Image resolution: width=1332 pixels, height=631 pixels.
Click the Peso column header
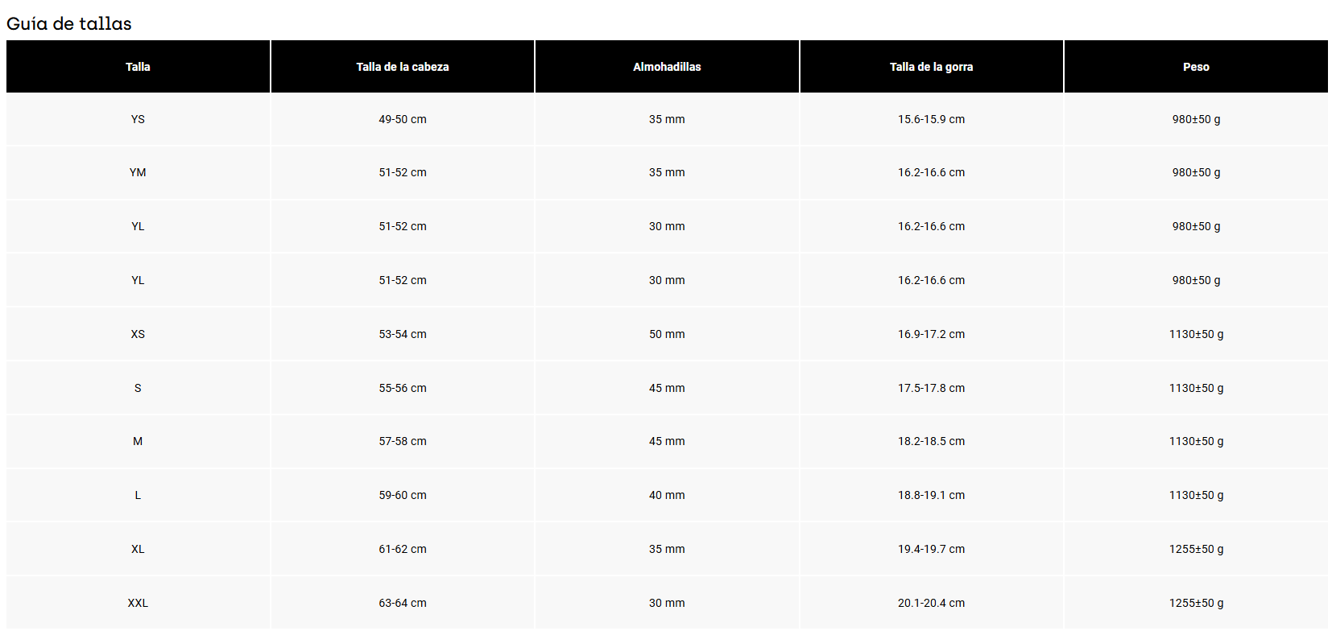coord(1196,67)
